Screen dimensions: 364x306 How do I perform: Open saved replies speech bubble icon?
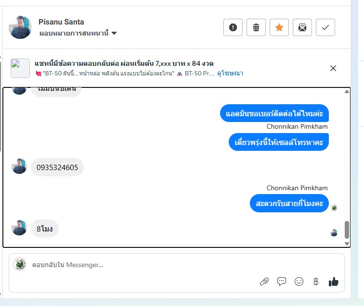coord(282,282)
